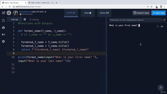Click 'What is your last name?' string
The image size is (167, 94).
click(46, 61)
